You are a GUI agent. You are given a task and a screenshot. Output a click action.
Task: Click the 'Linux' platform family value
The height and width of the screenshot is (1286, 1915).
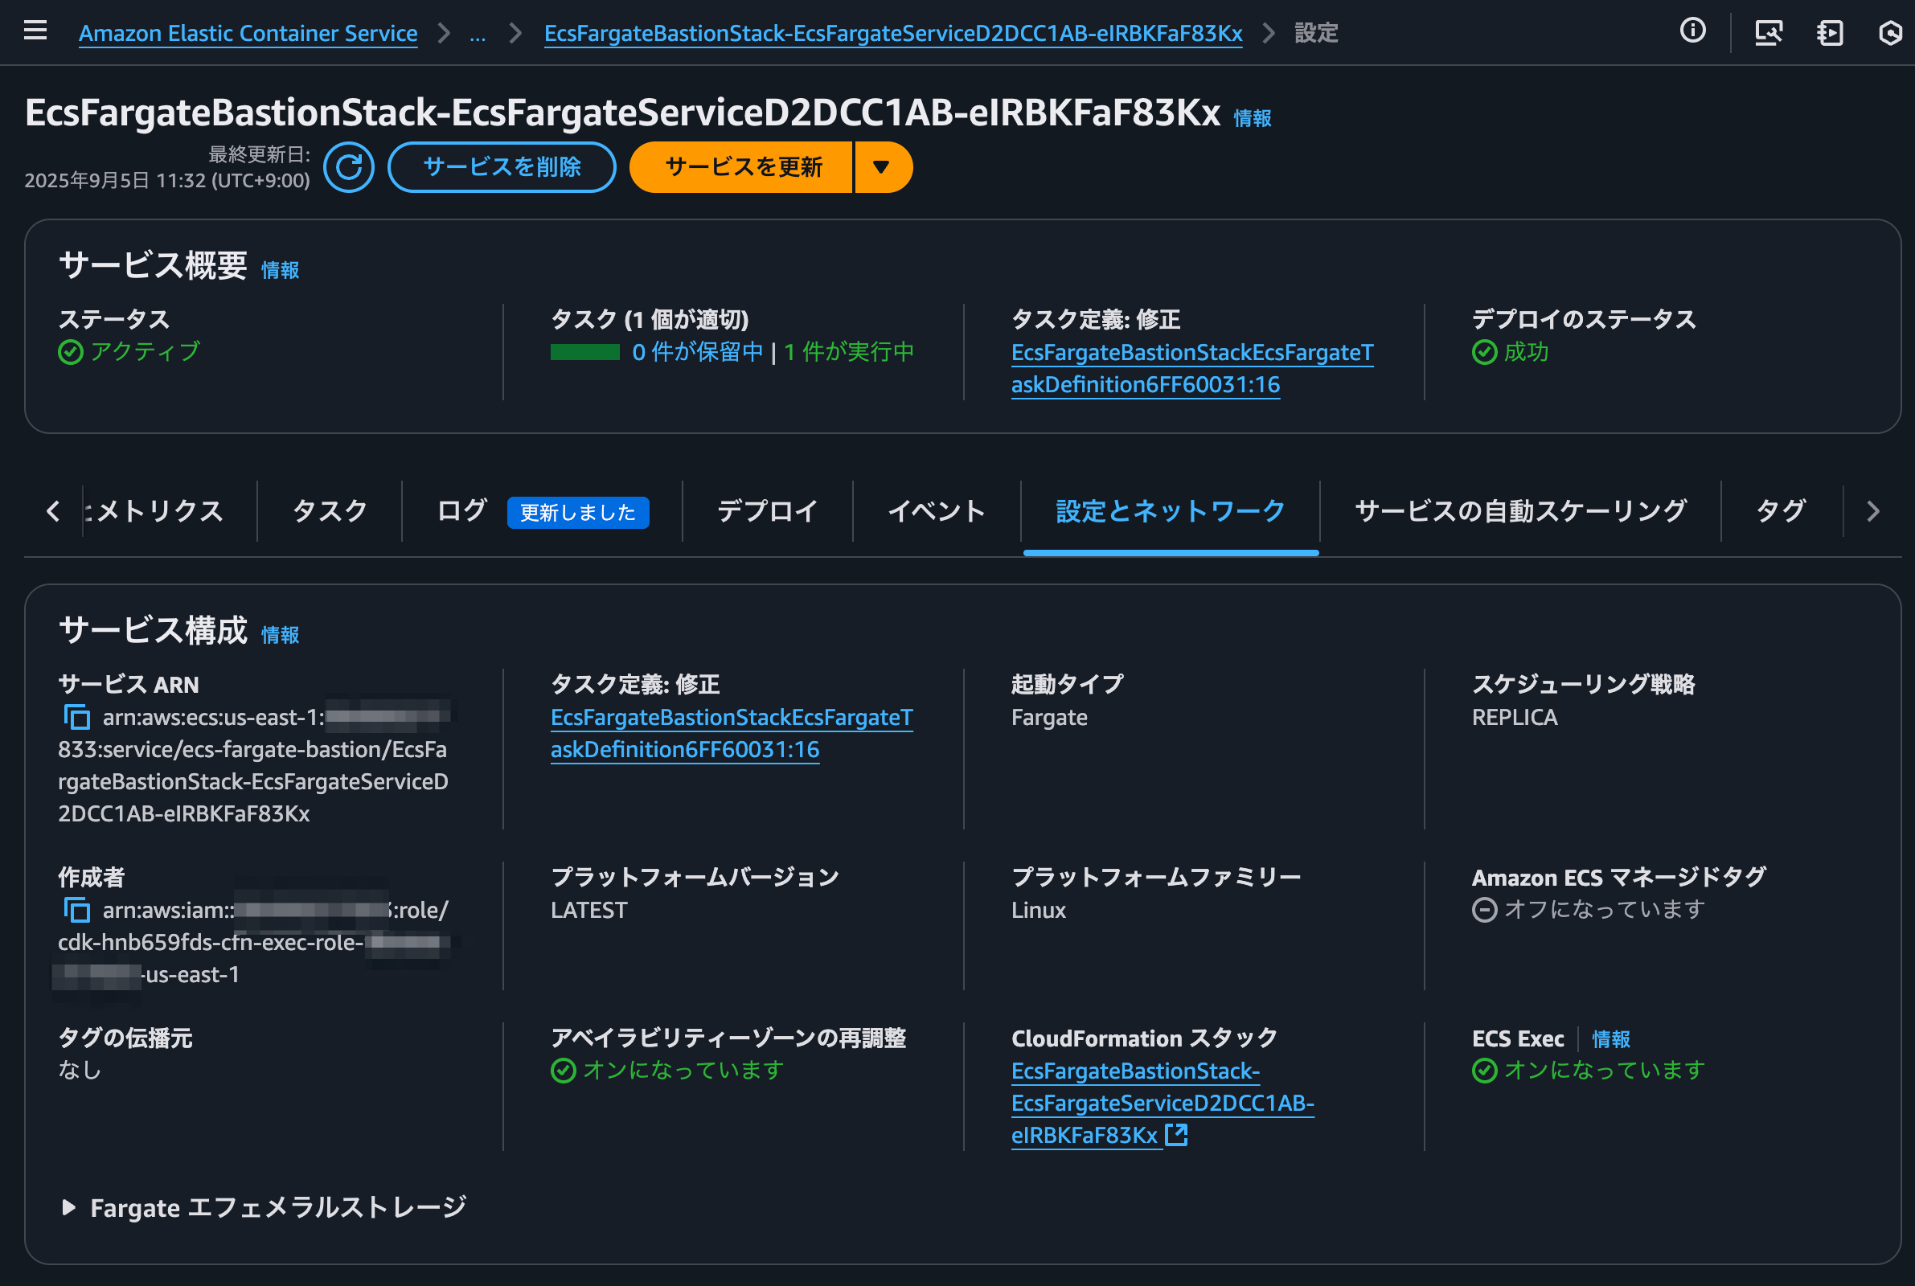pyautogui.click(x=1038, y=911)
